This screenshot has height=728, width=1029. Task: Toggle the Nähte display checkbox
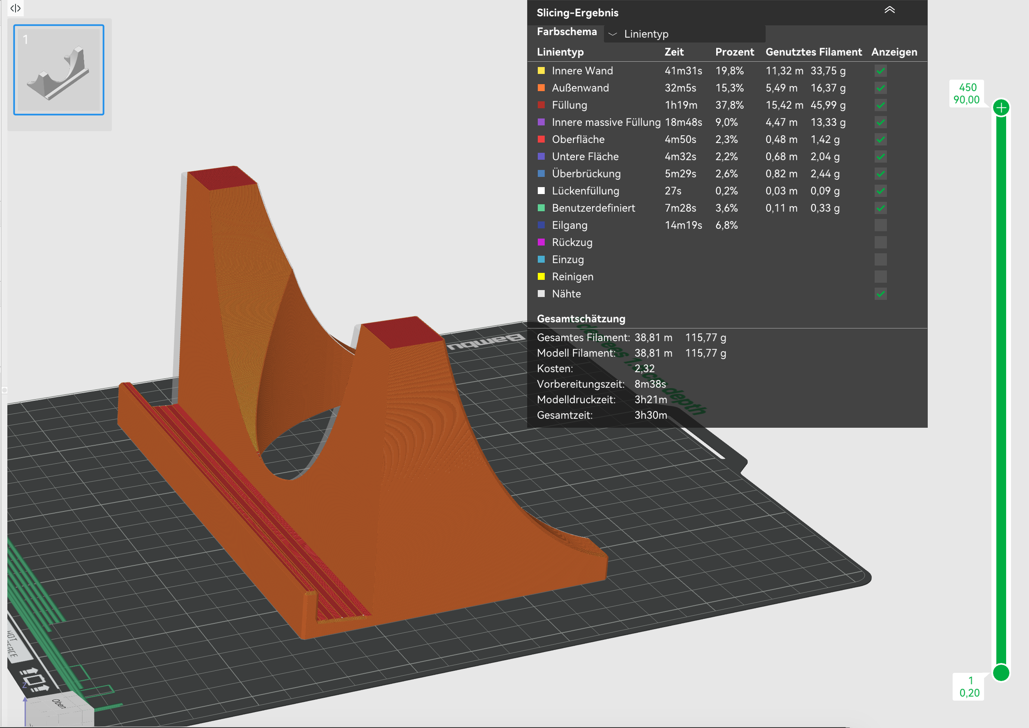pos(880,294)
